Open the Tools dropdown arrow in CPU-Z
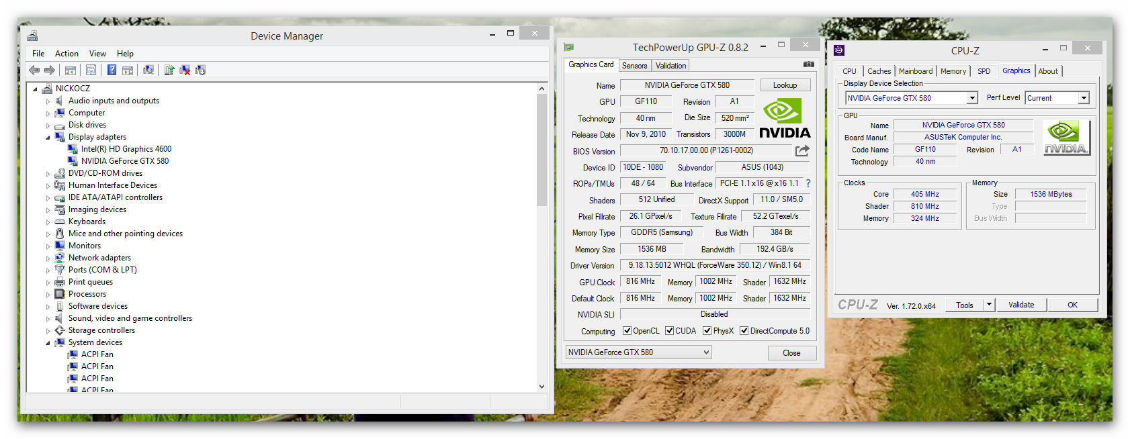This screenshot has width=1130, height=439. [x=989, y=305]
